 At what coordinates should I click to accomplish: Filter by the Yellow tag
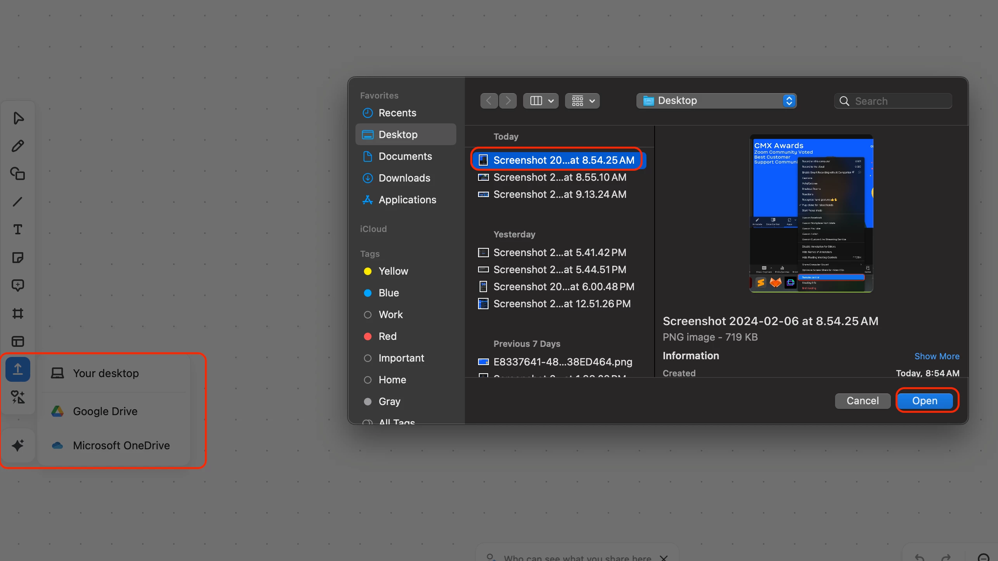(x=393, y=271)
